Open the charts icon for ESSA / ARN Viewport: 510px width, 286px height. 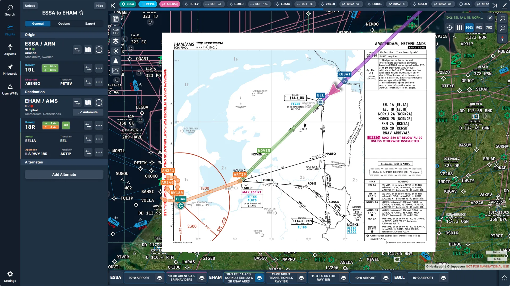[x=88, y=50]
